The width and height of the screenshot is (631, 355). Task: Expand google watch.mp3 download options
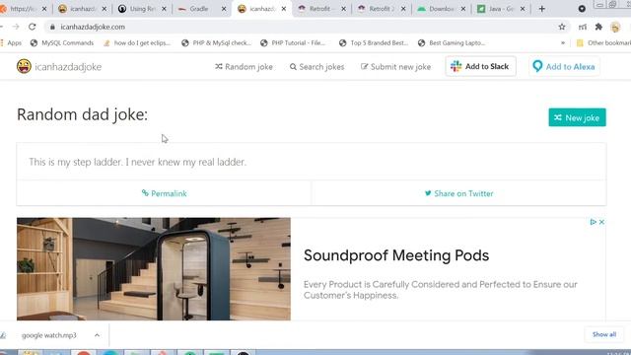[97, 335]
